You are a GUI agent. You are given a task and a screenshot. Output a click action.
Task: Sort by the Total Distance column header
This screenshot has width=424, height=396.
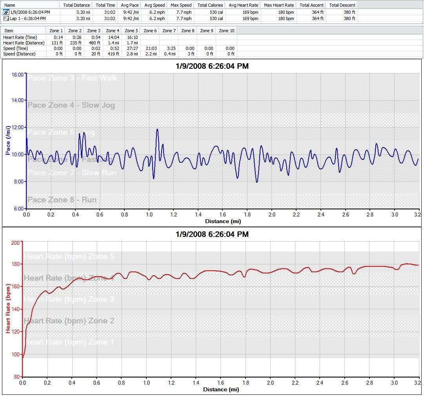[76, 5]
